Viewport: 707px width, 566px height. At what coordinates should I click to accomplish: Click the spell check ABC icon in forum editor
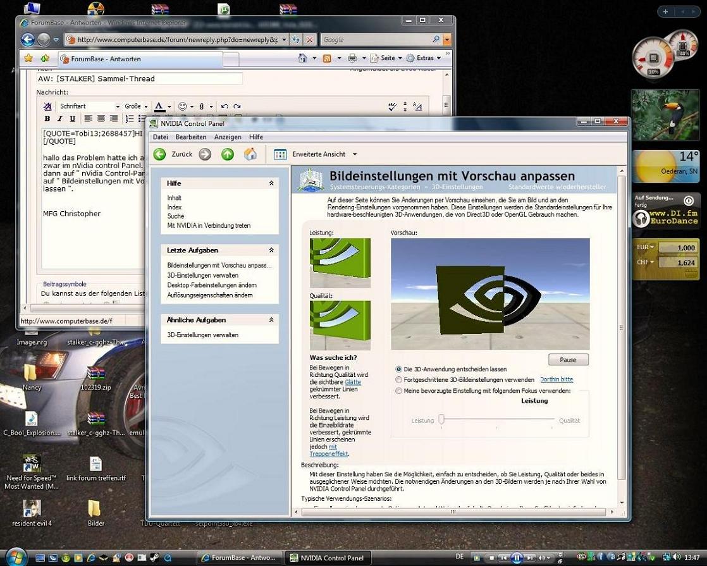pyautogui.click(x=392, y=107)
